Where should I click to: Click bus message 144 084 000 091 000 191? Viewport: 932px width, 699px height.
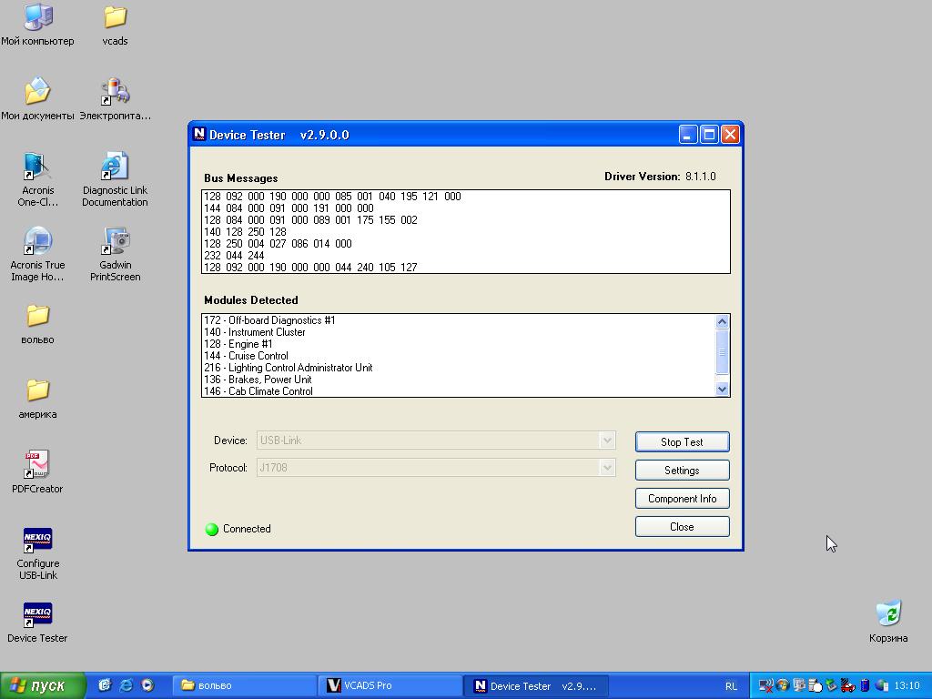point(289,208)
